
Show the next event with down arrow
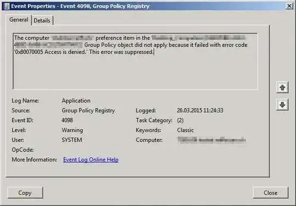(282, 105)
